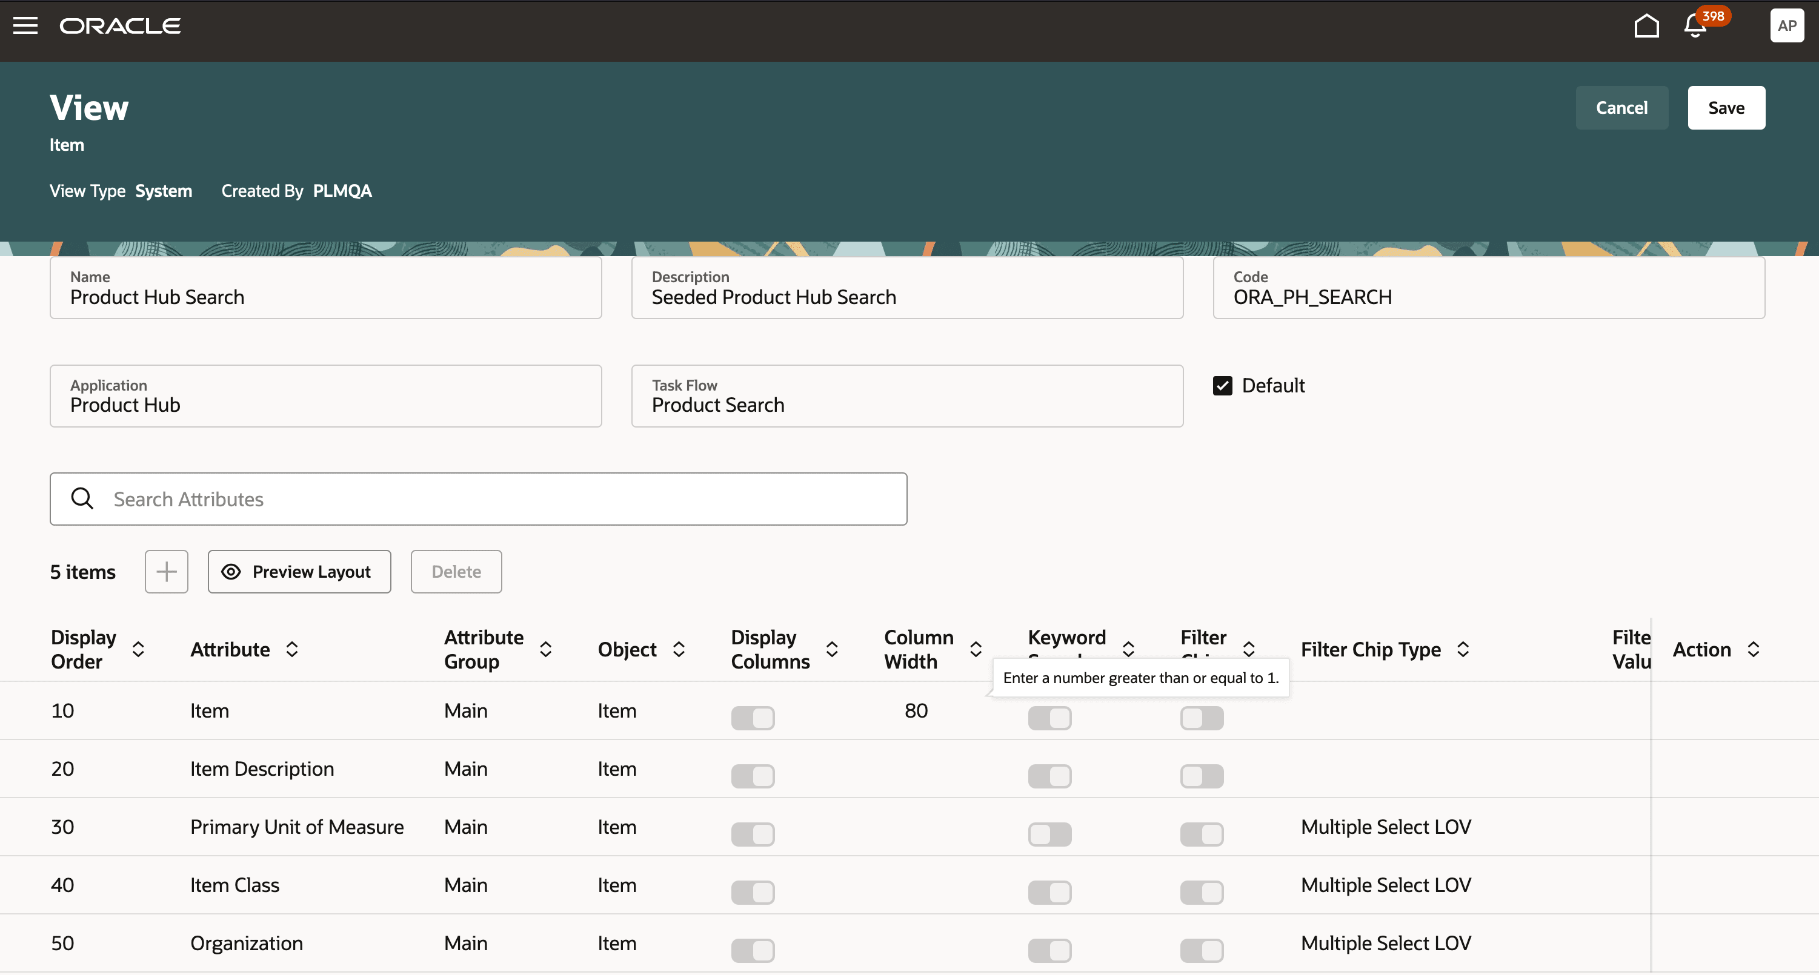Select the Item Description attribute cell

click(x=262, y=769)
